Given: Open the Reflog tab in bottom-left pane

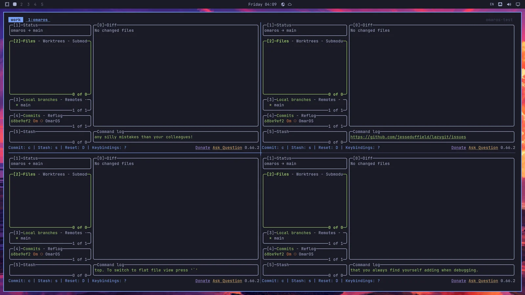Looking at the screenshot, I should [x=55, y=249].
